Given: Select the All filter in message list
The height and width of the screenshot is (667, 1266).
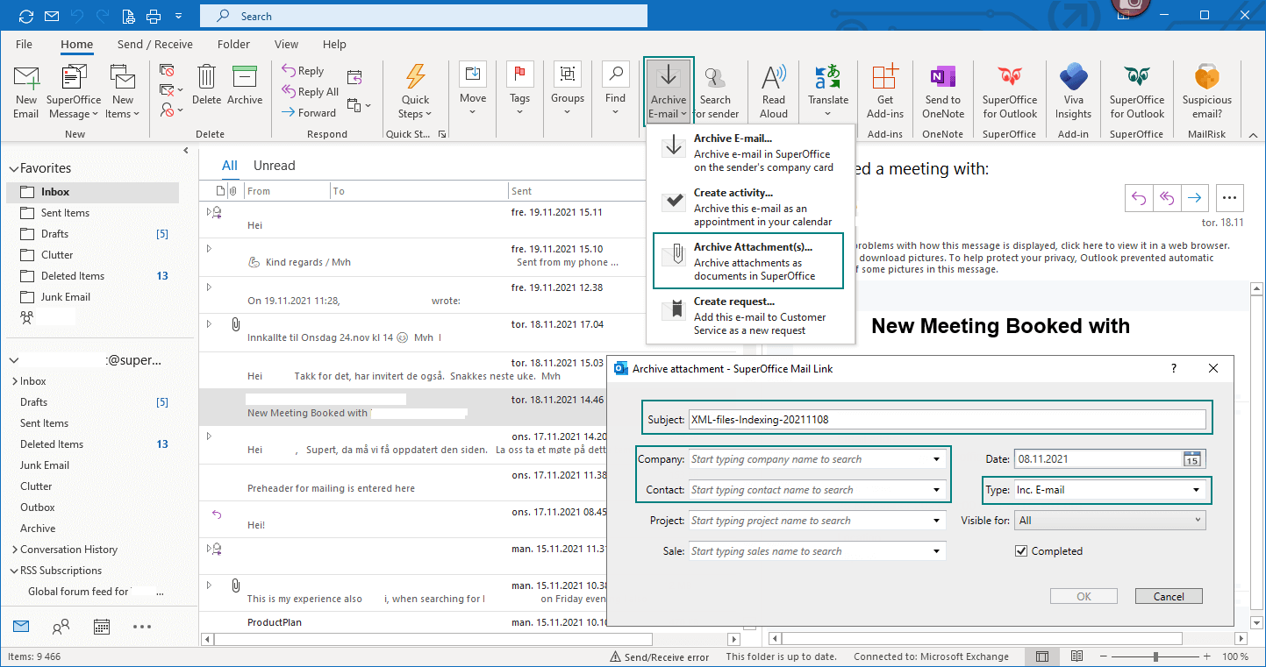Looking at the screenshot, I should pos(230,166).
